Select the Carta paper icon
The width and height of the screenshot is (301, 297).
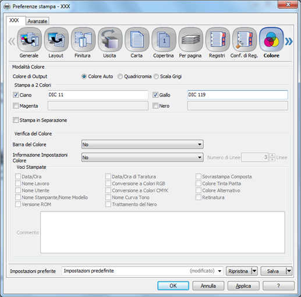(137, 40)
